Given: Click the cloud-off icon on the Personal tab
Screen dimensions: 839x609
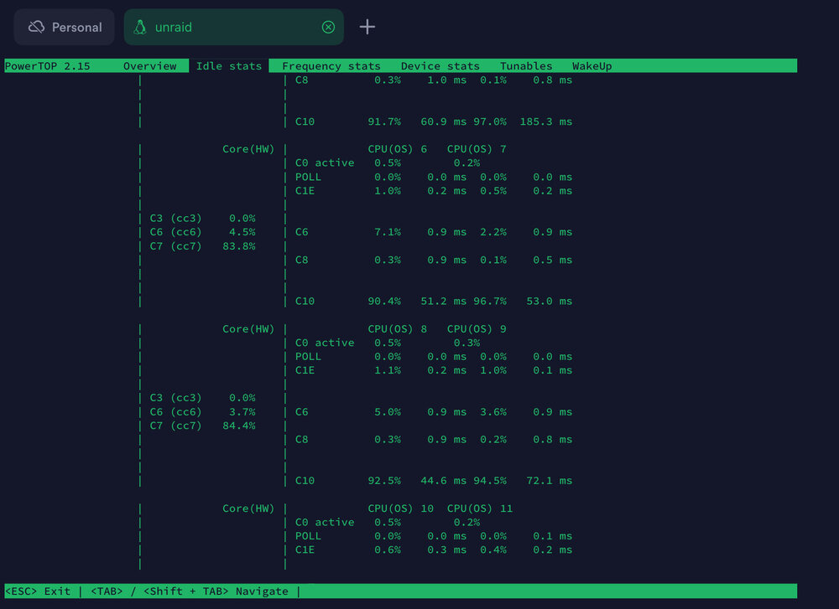Looking at the screenshot, I should tap(36, 28).
